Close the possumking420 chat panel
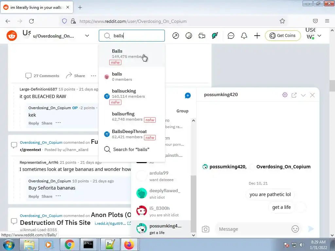 tap(312, 95)
